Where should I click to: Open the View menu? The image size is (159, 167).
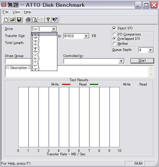click(16, 12)
